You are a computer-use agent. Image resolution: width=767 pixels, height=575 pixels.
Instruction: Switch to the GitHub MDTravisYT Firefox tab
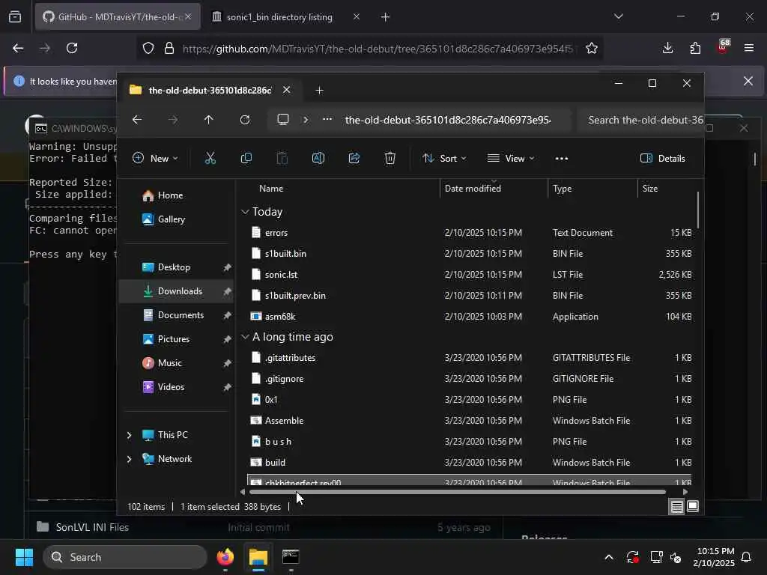point(118,17)
